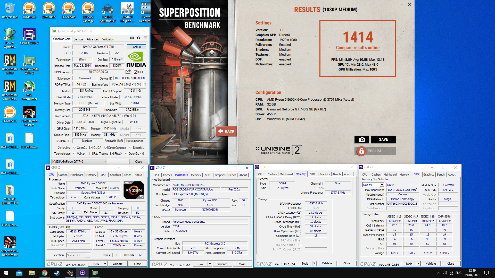Expand Tools dropdown arrow in Mainboard CPU-Z window
Image resolution: width=495 pixels, height=278 pixels.
click(x=210, y=264)
